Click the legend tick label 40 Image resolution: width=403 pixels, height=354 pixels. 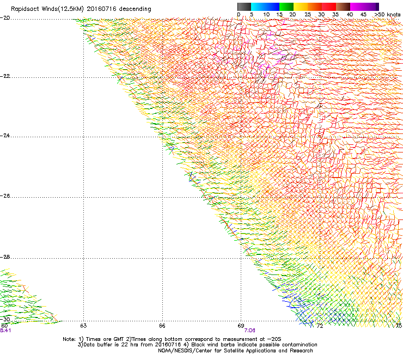350,15
